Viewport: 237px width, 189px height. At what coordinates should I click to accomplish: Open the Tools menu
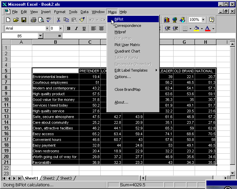73,12
